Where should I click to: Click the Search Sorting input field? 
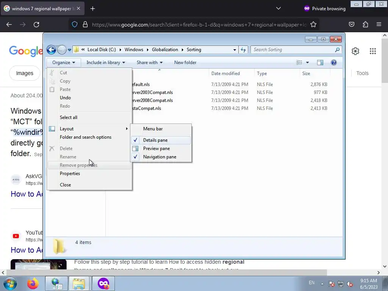293,50
